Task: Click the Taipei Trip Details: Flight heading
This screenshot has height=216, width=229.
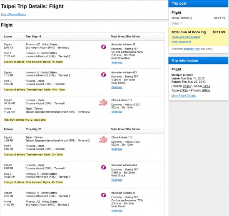Action: click(x=32, y=6)
